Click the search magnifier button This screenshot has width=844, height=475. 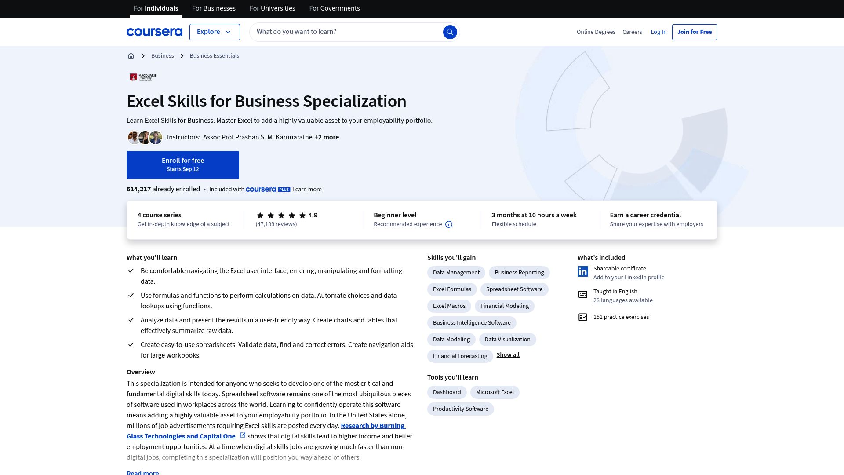click(450, 32)
